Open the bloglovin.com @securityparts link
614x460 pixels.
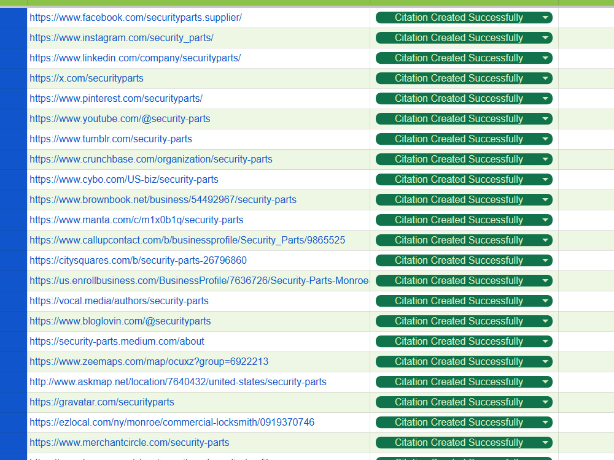[x=120, y=321]
